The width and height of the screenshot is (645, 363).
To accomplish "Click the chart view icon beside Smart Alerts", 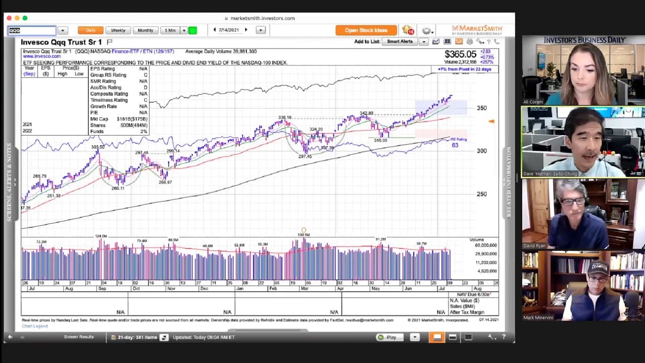I will (x=436, y=41).
